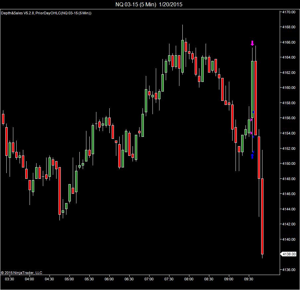Select the chart title NQ 03-15 (5 Min) 1/20/2015

tap(149, 4)
